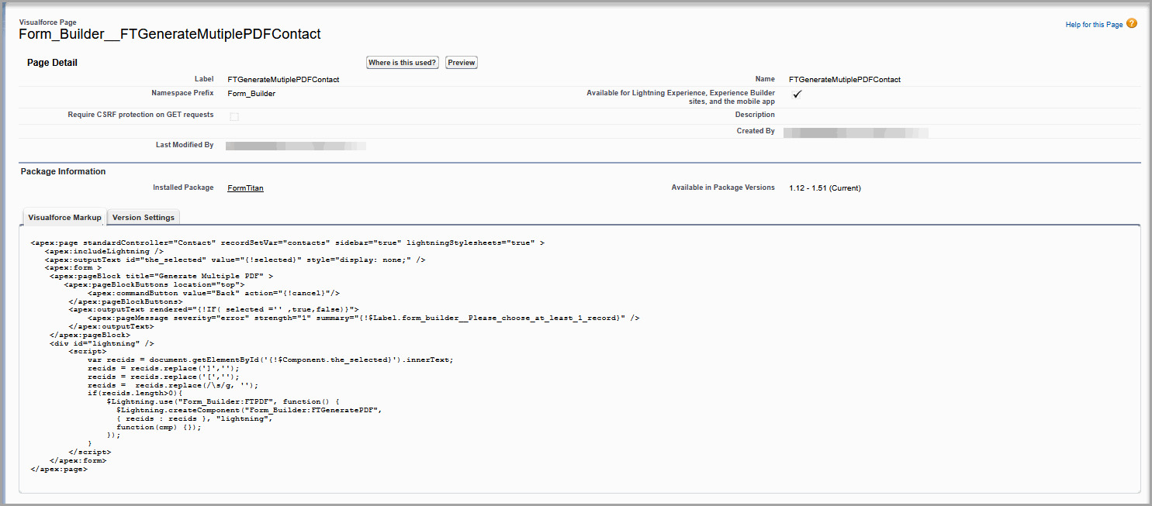Viewport: 1152px width, 506px height.
Task: Click the Where is this used? button
Action: click(403, 63)
